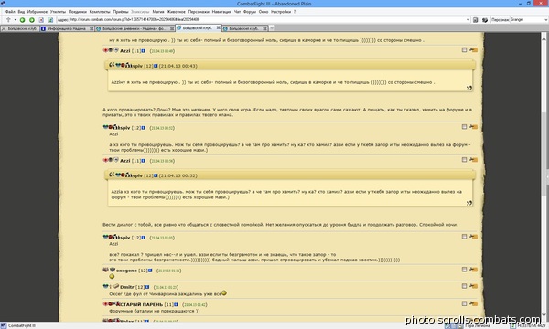
Task: Open the Вид menu
Action: coord(21,12)
